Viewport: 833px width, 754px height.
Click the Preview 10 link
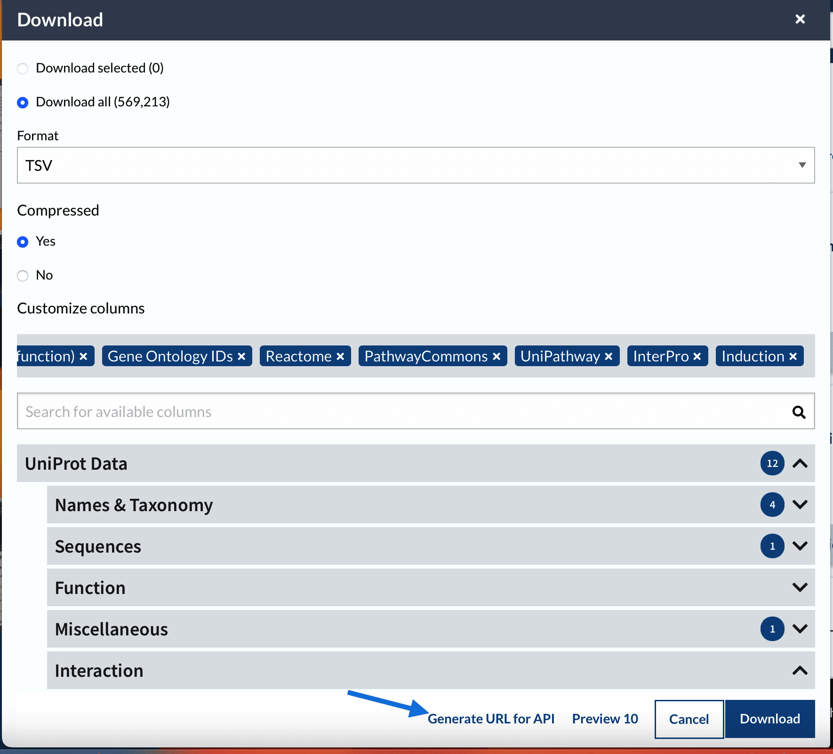point(605,719)
